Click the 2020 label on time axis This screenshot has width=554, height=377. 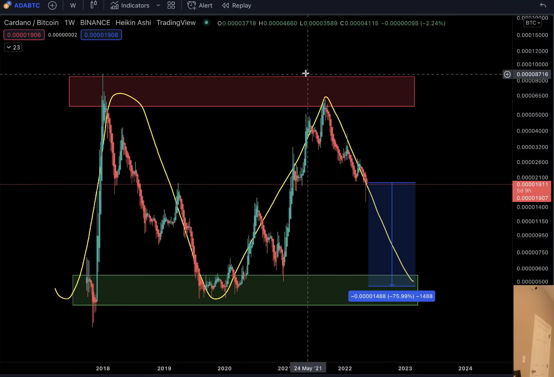[224, 368]
